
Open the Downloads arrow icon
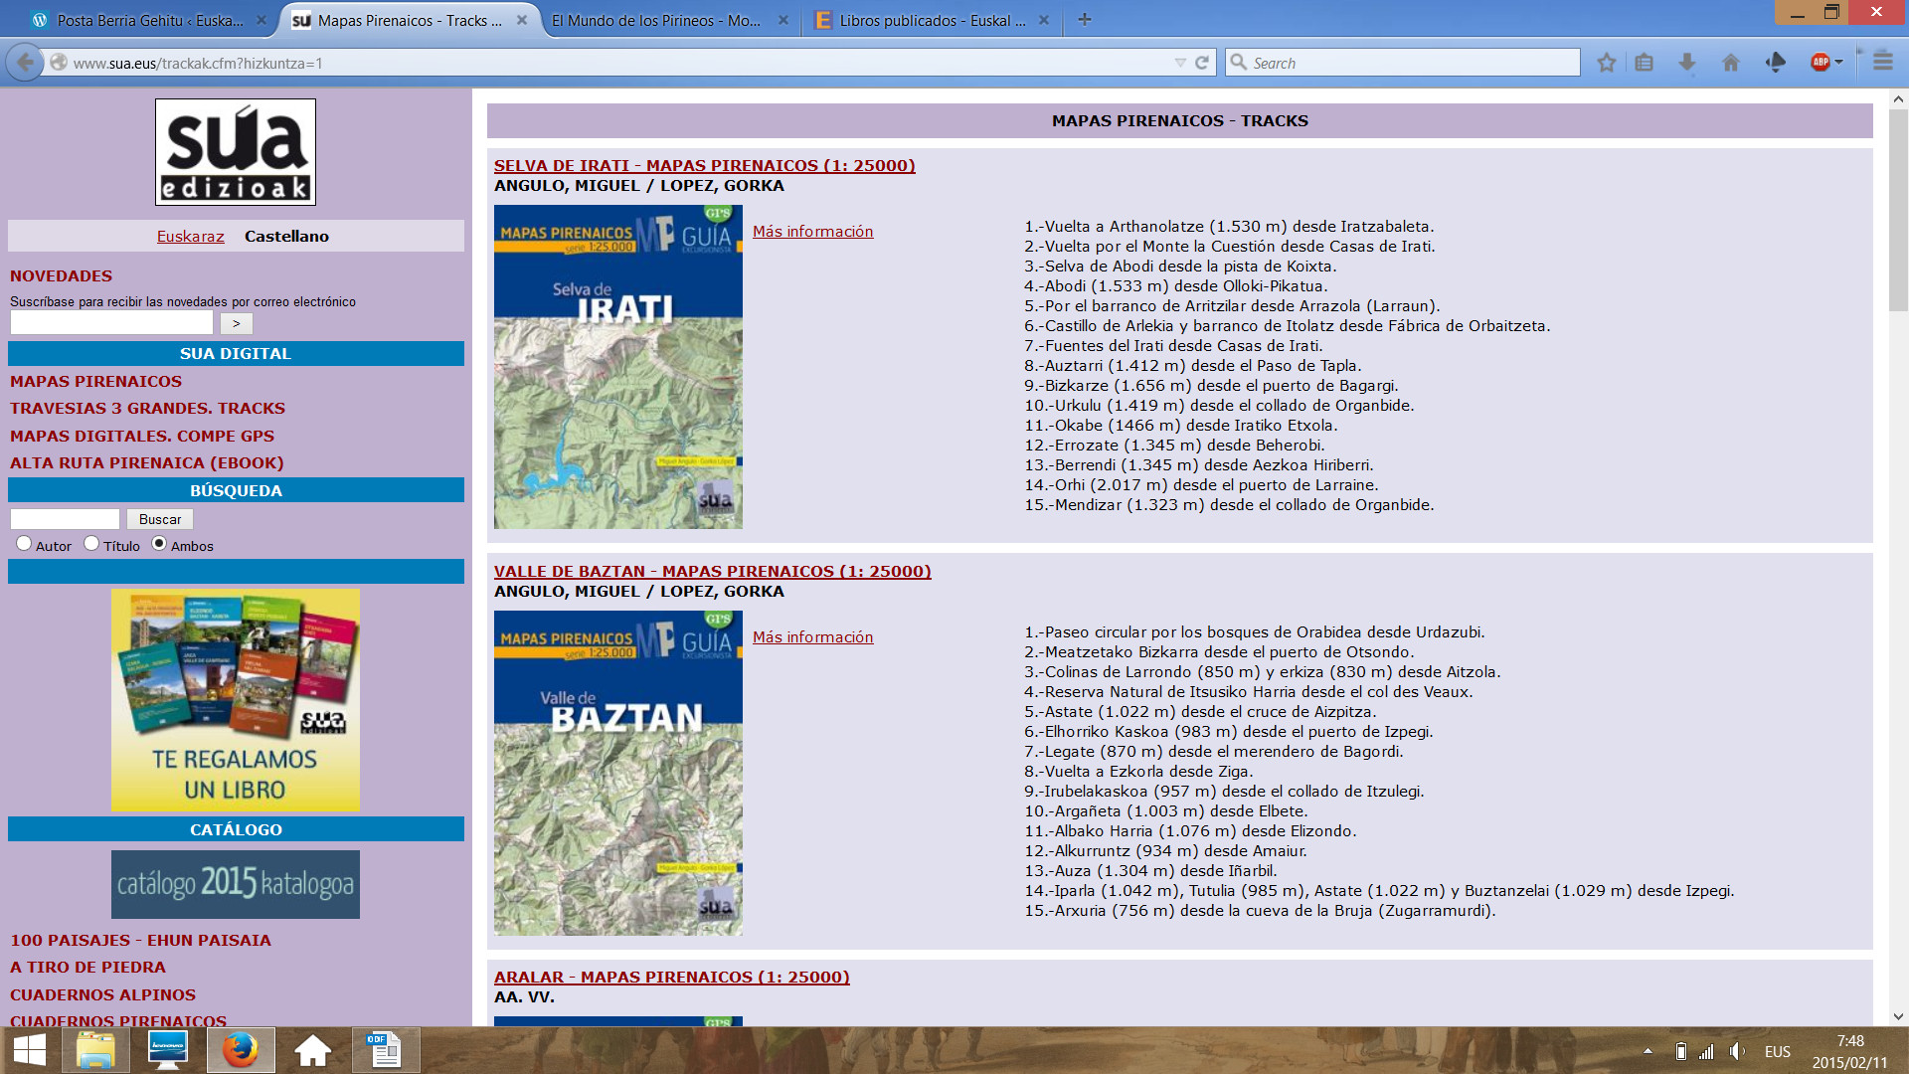click(1687, 63)
